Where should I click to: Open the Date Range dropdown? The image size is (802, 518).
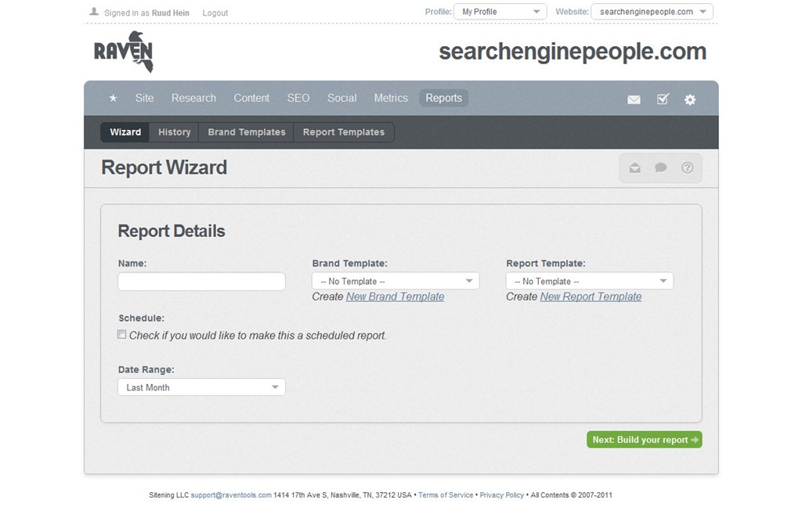201,387
